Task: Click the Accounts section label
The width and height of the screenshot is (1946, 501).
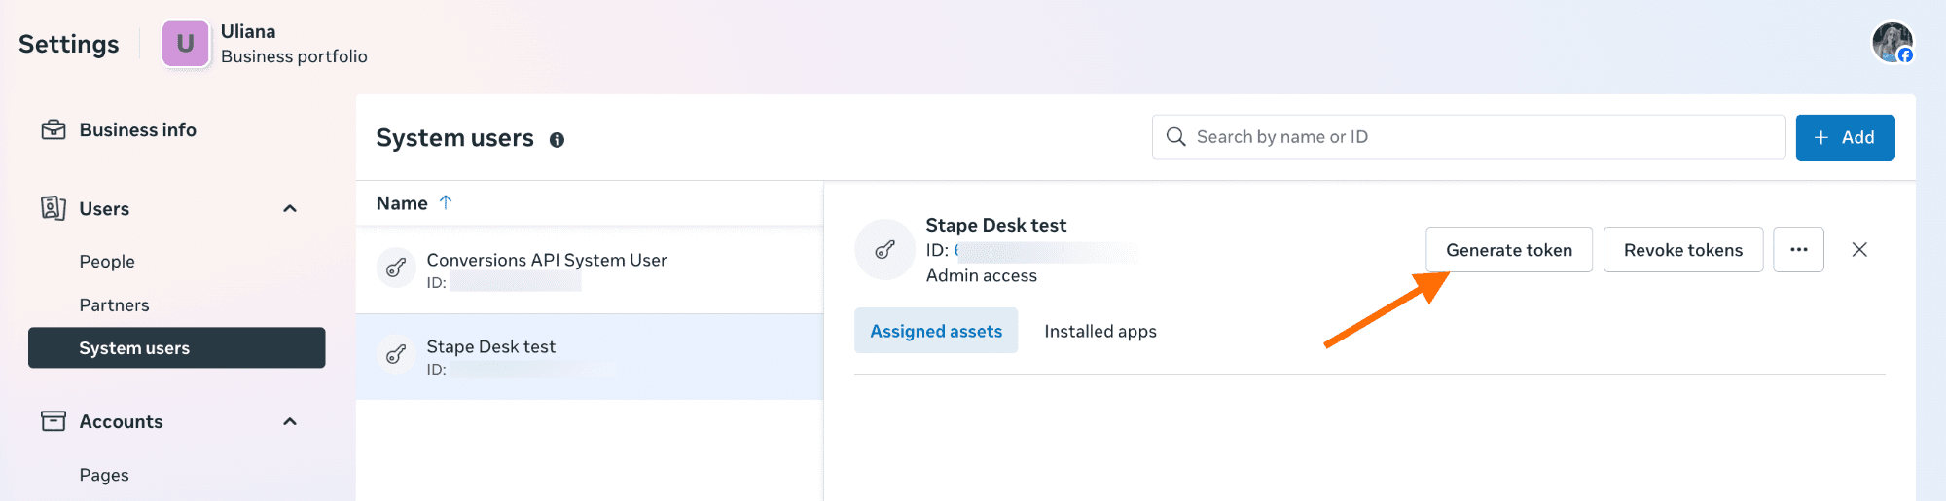Action: click(x=121, y=421)
